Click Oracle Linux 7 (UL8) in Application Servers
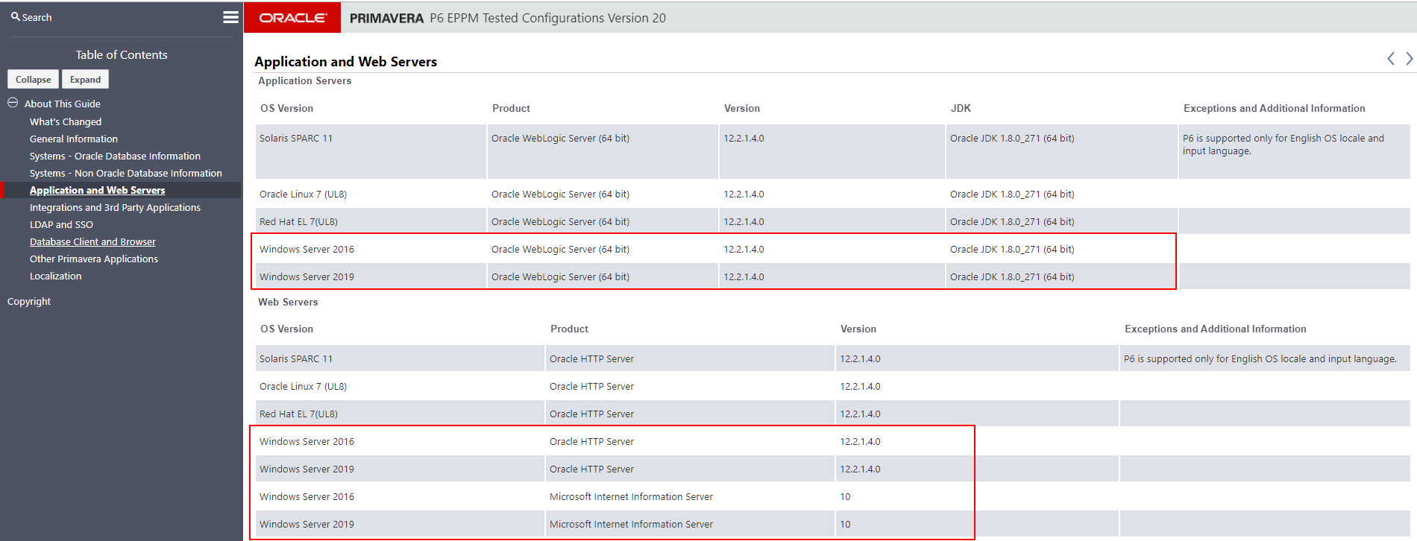The width and height of the screenshot is (1417, 541). 303,194
